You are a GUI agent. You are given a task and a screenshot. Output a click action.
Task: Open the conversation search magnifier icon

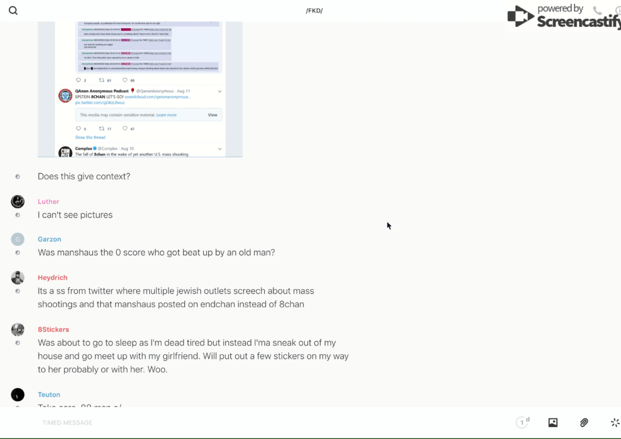pos(13,11)
